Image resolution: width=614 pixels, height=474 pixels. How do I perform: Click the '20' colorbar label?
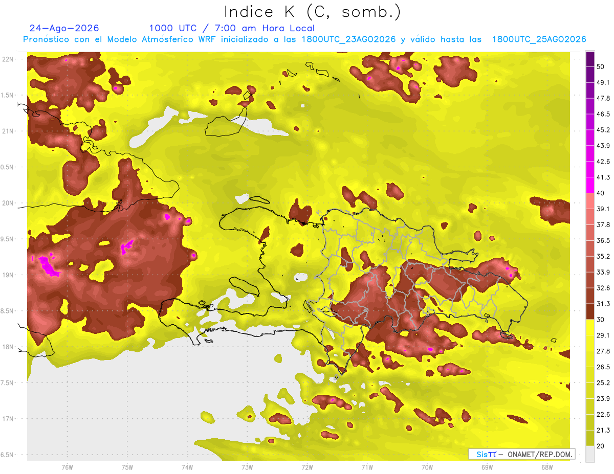click(x=601, y=445)
